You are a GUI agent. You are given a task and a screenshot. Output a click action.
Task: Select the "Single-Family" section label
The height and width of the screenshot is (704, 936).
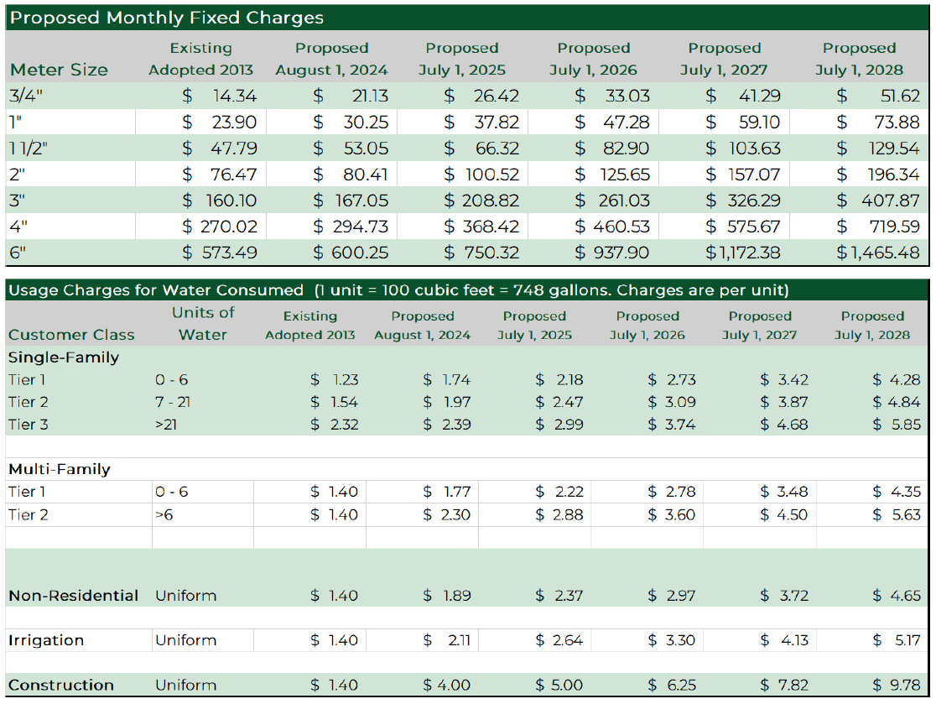pyautogui.click(x=64, y=357)
